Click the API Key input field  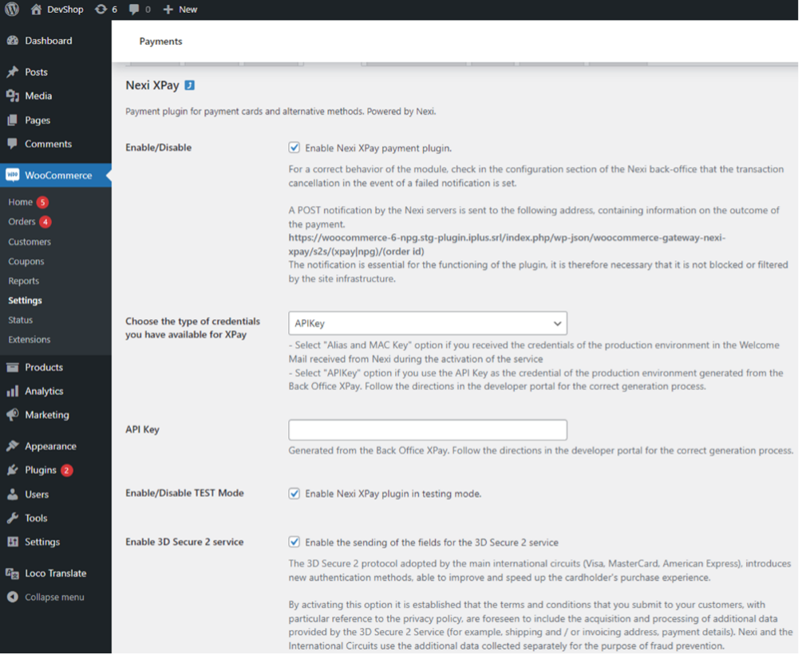428,430
